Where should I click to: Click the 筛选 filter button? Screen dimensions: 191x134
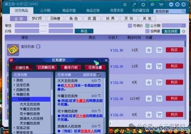84,31
